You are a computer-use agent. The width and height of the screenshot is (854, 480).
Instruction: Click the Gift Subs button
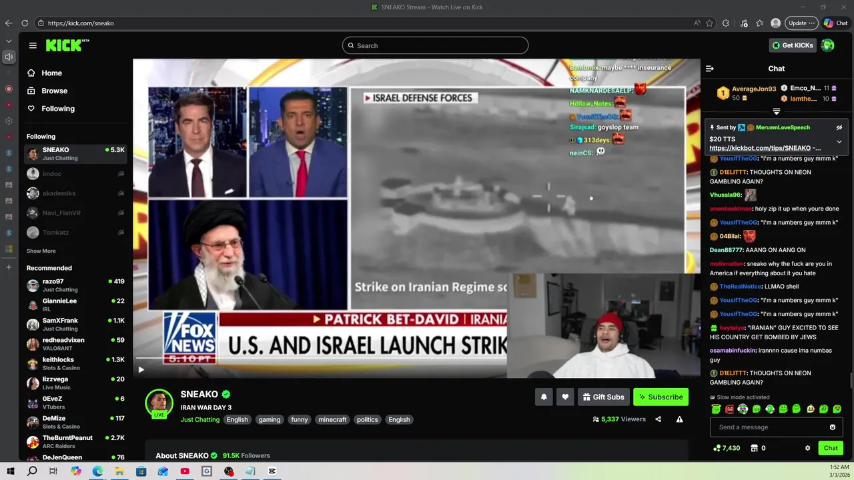(x=604, y=397)
